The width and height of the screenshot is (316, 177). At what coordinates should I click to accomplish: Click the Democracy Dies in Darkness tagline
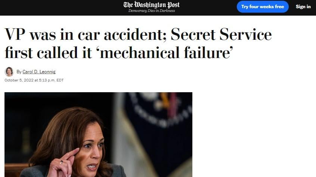(151, 11)
